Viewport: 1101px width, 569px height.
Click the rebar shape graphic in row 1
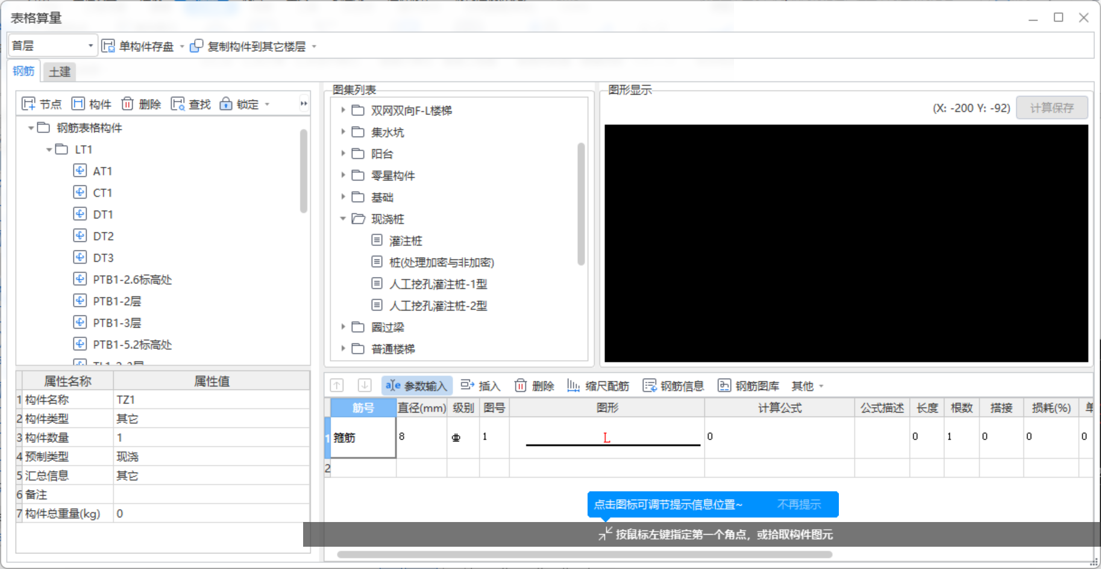607,438
